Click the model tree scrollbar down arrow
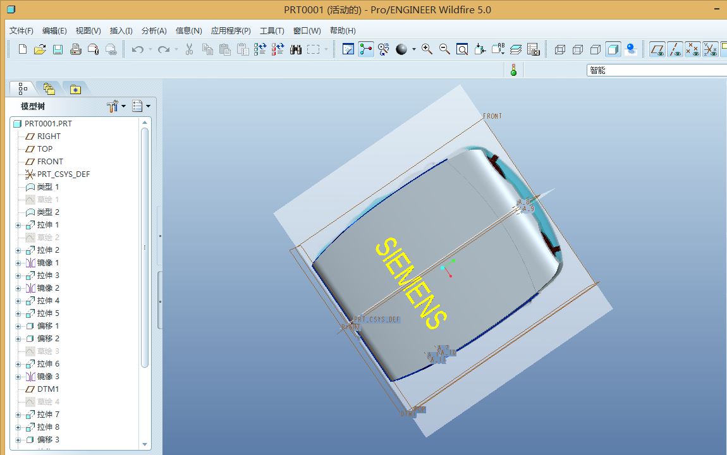The width and height of the screenshot is (727, 455). [145, 444]
